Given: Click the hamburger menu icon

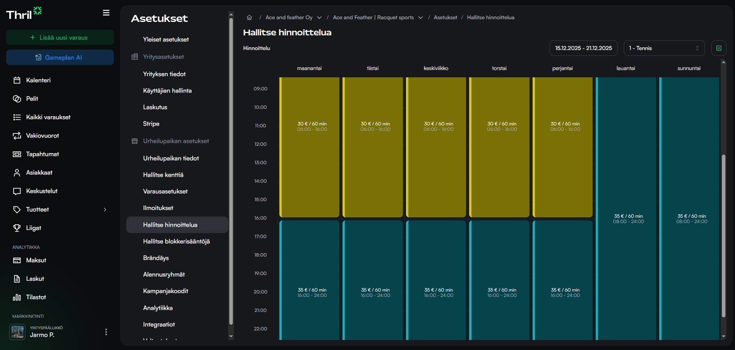Looking at the screenshot, I should click(106, 13).
